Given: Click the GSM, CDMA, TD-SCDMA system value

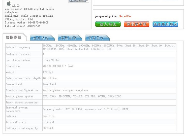Looking at the screenshot, I should pyautogui.click(x=82, y=96).
